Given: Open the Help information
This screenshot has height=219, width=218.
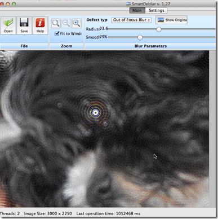Looking at the screenshot, I should pos(40,25).
